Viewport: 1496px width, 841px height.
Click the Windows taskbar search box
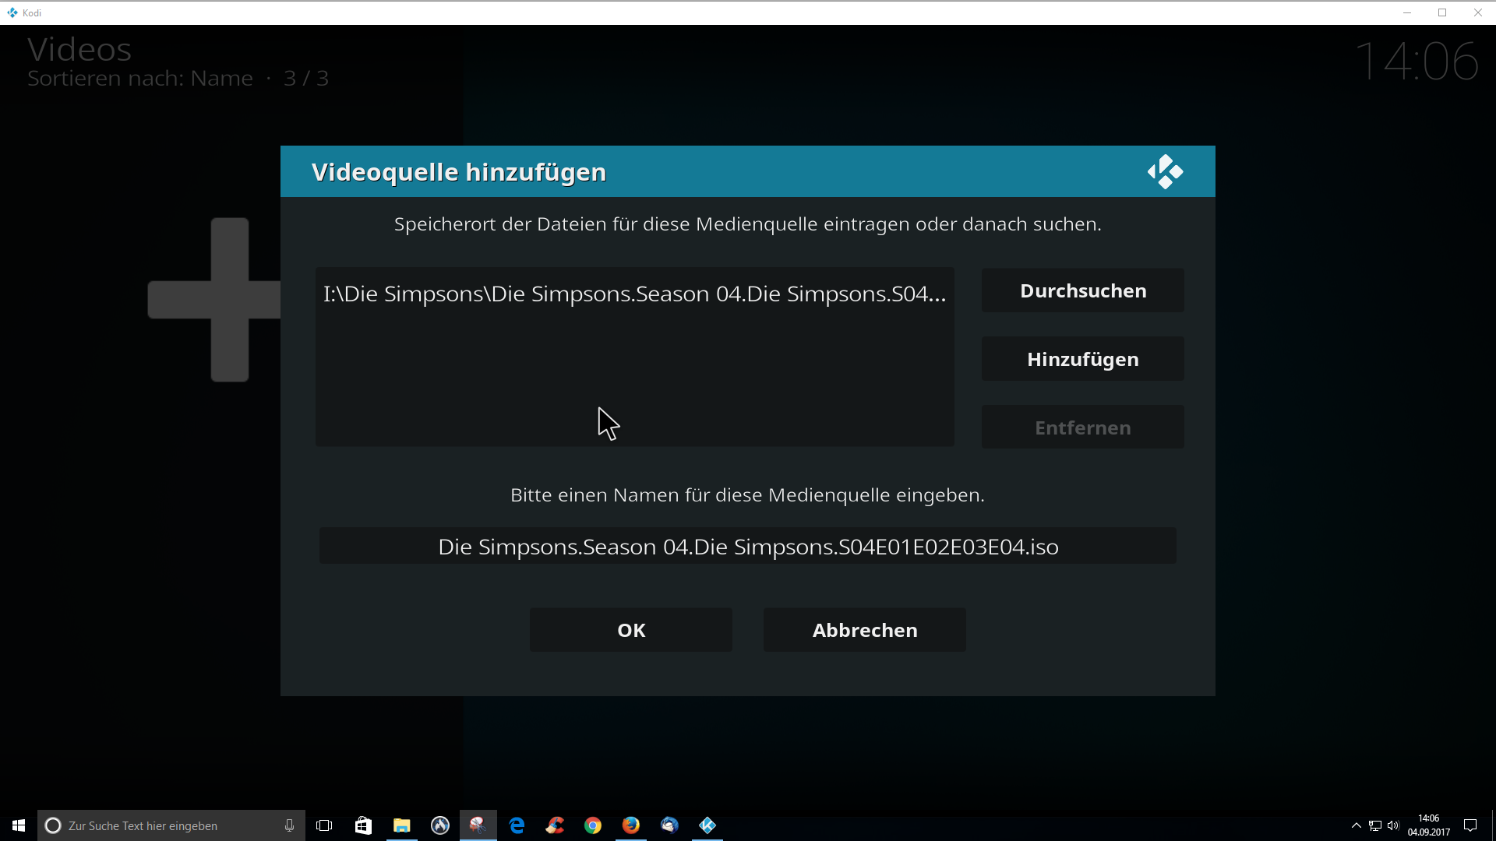point(171,825)
